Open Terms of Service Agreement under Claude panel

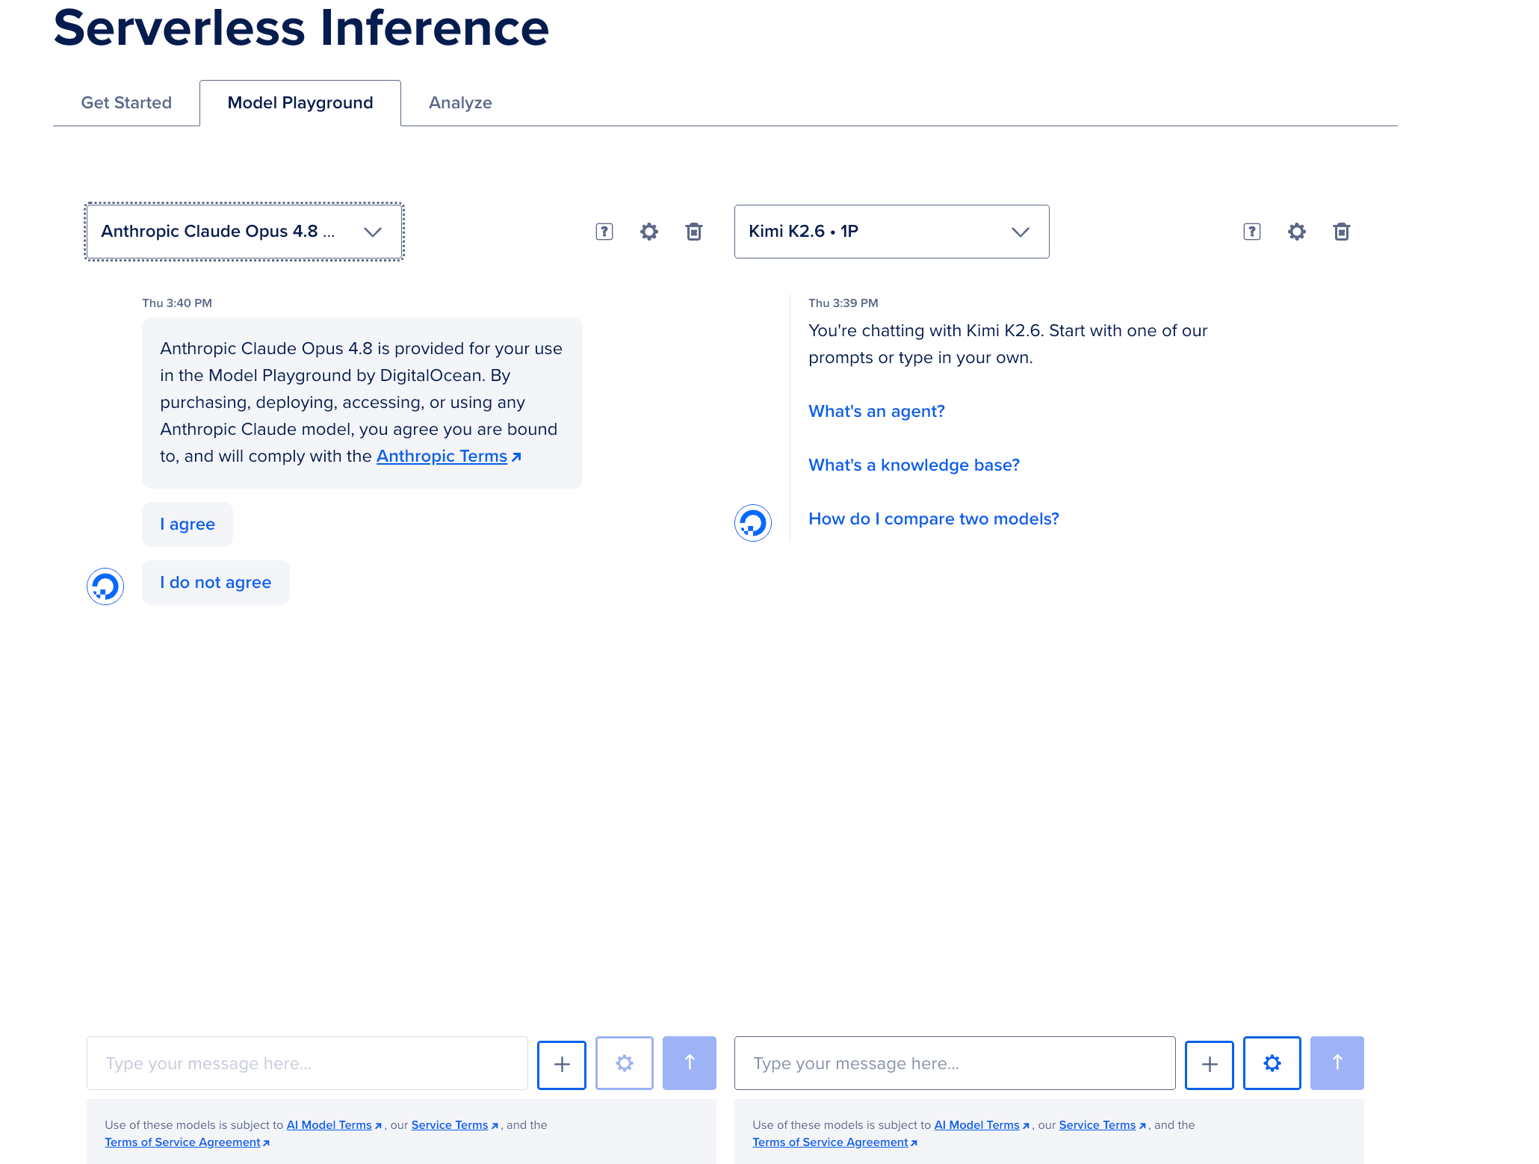pyautogui.click(x=187, y=1142)
